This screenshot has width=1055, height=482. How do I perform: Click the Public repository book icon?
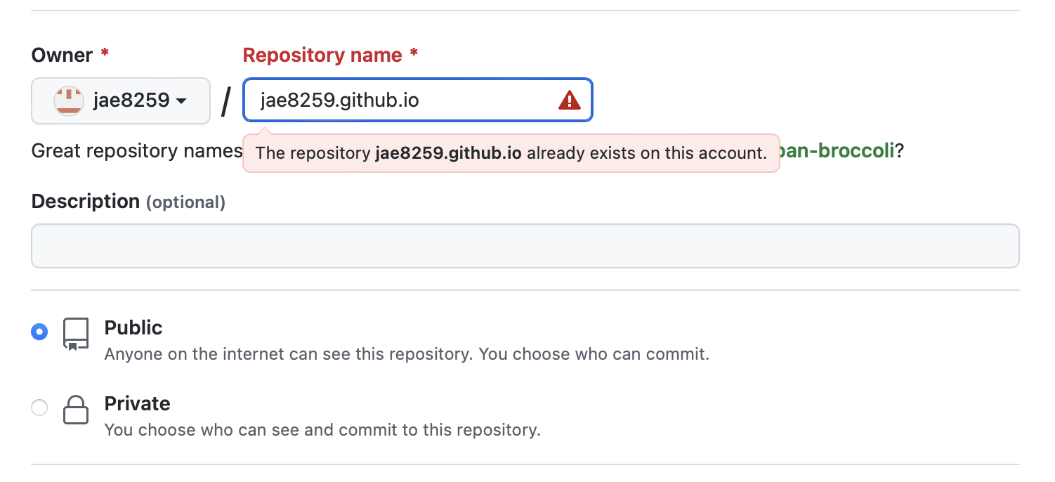pyautogui.click(x=76, y=334)
